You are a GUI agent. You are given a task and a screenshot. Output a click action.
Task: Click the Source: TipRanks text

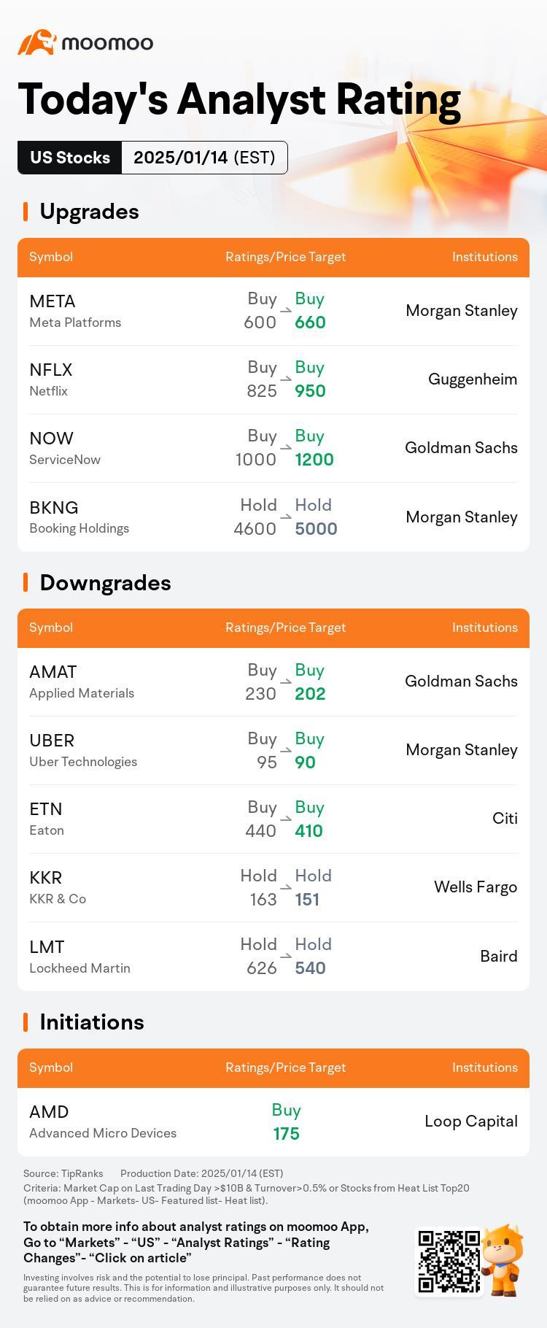(63, 1173)
